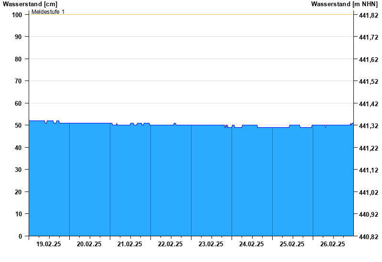
Task: Pick the 22.02.25 date label
Action: [x=170, y=244]
